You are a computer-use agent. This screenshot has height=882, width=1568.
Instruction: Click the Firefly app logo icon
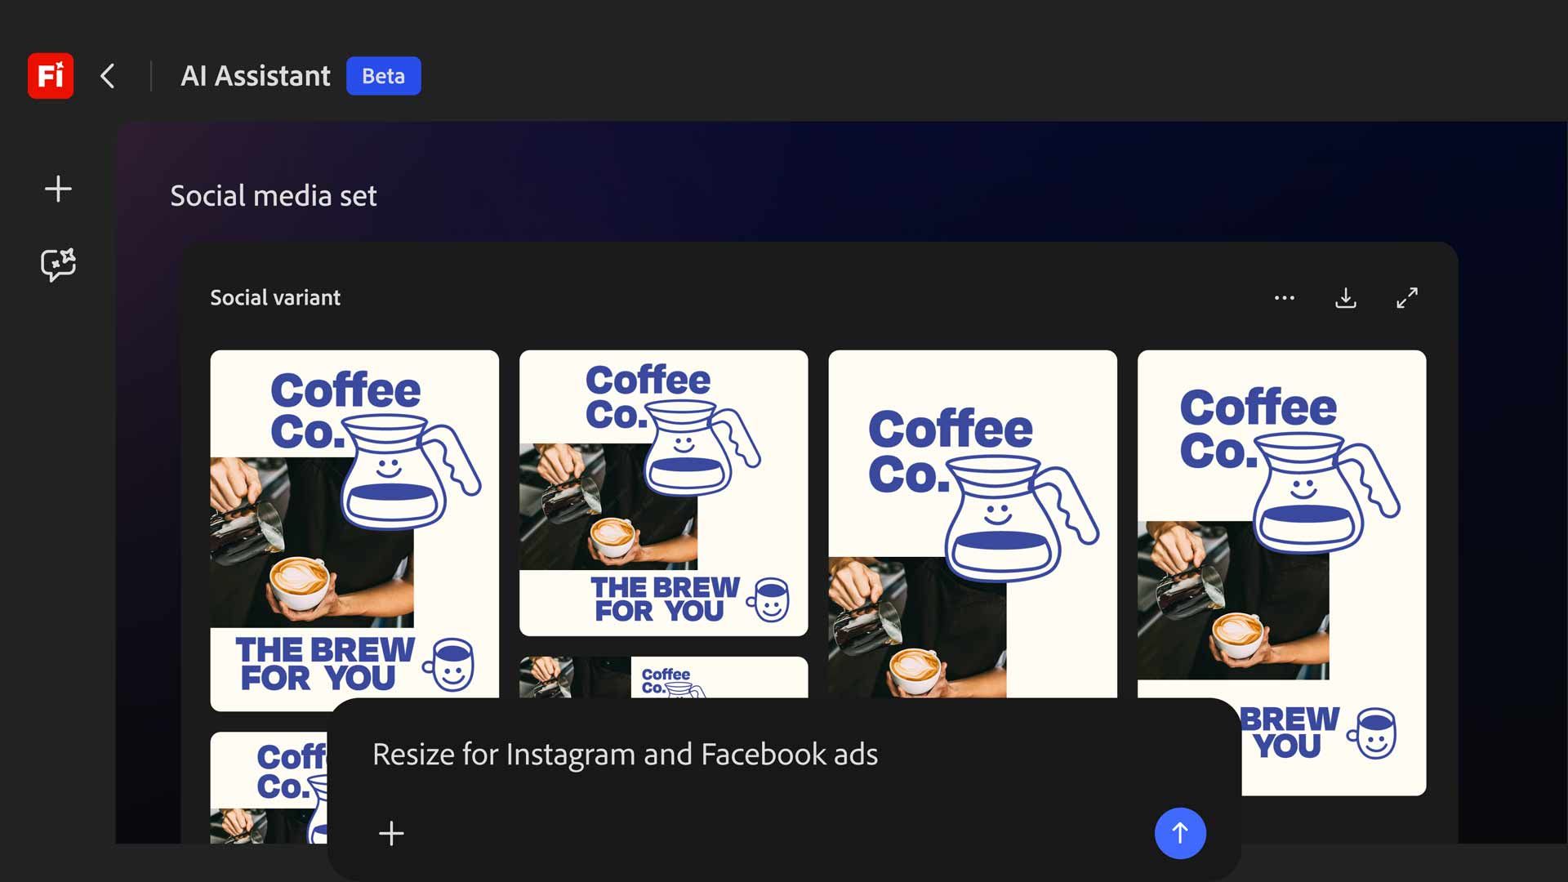pos(50,76)
